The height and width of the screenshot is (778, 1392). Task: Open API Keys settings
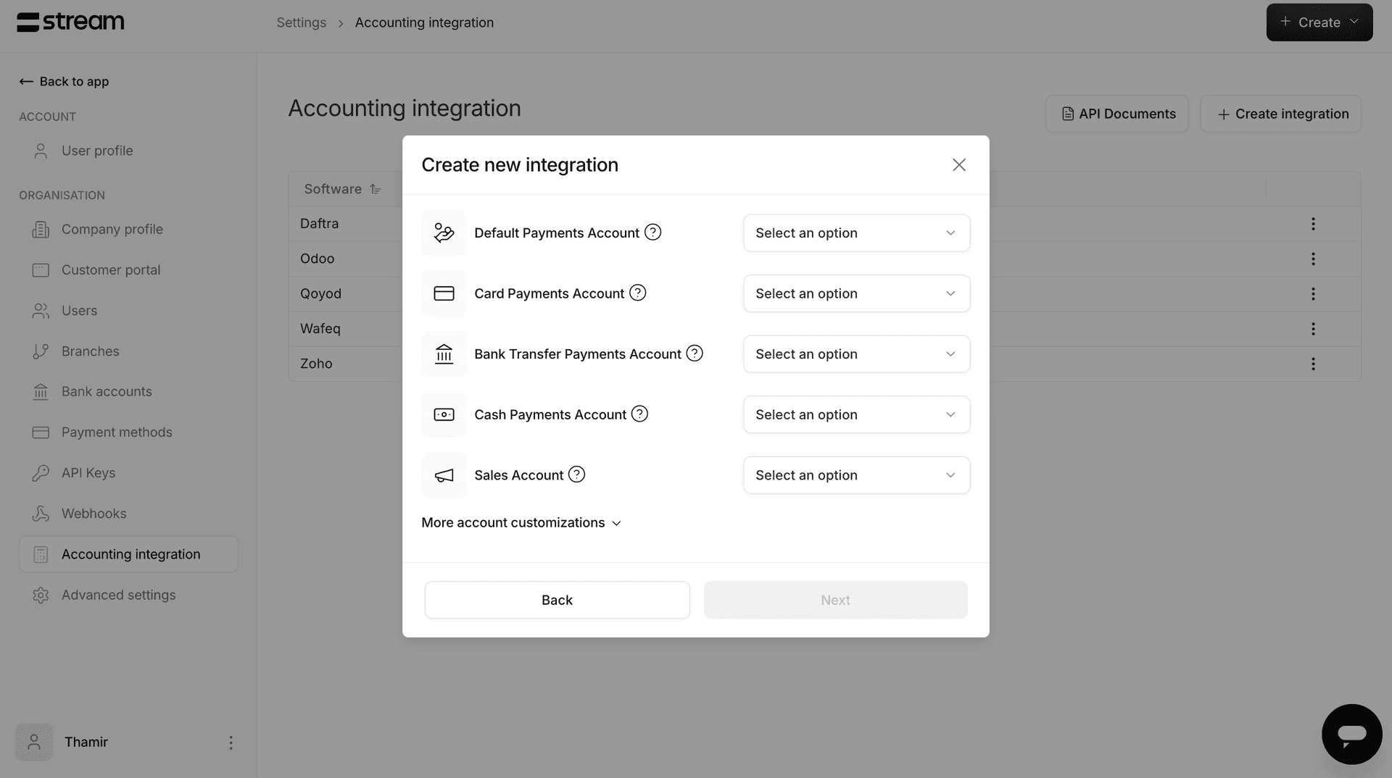pos(128,473)
